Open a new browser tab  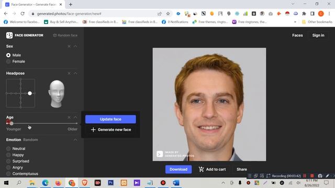pyautogui.click(x=71, y=5)
